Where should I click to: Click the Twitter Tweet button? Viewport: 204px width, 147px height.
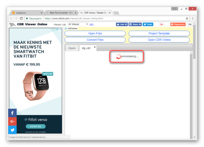tap(148, 24)
